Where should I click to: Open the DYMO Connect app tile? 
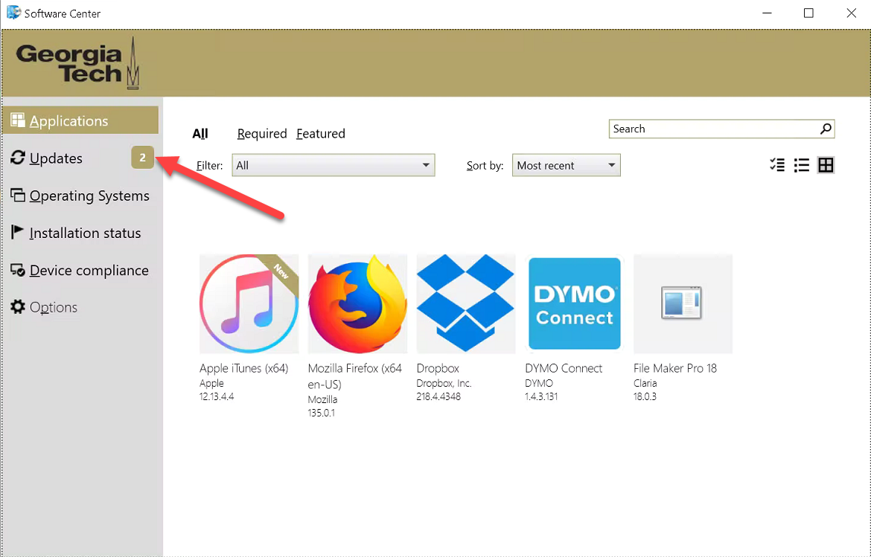(x=575, y=304)
